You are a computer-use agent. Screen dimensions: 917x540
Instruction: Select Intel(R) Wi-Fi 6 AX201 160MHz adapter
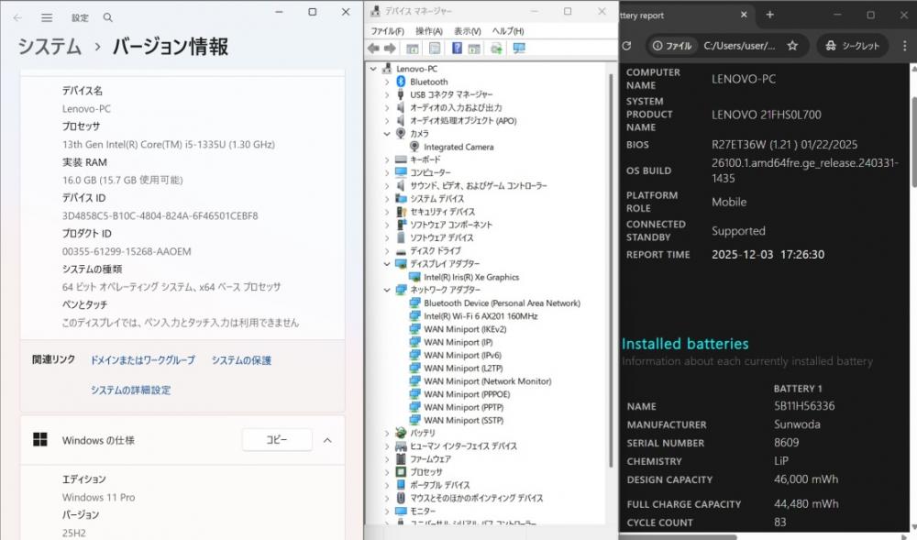tap(481, 316)
